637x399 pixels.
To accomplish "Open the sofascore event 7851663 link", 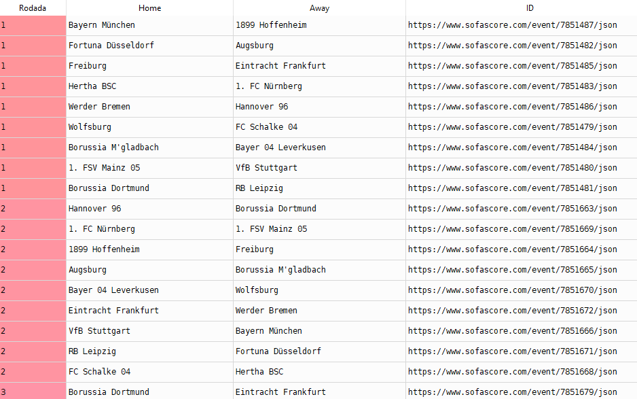I will (x=512, y=209).
